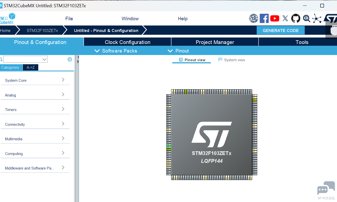Screen dimensions: 337x202
Task: Select the PC9 pin
Action: (254, 115)
